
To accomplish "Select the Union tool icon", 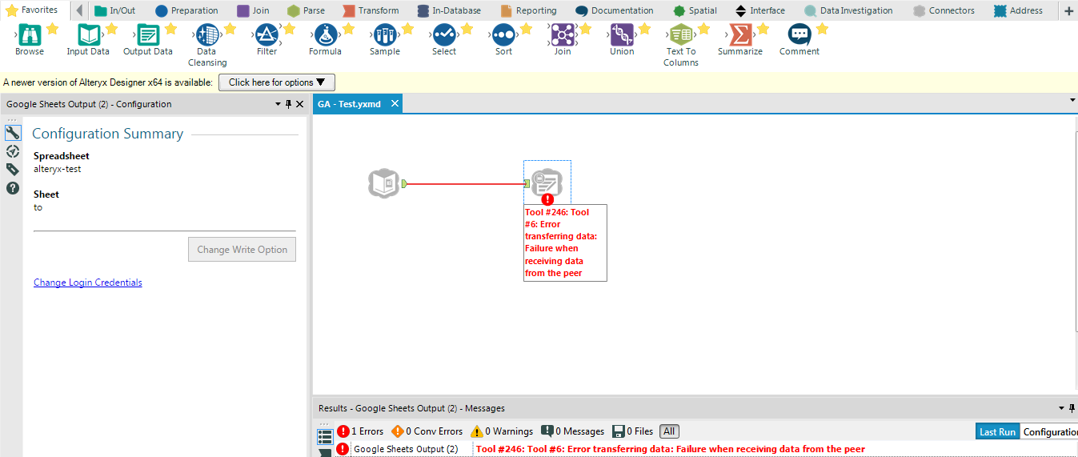I will click(622, 34).
